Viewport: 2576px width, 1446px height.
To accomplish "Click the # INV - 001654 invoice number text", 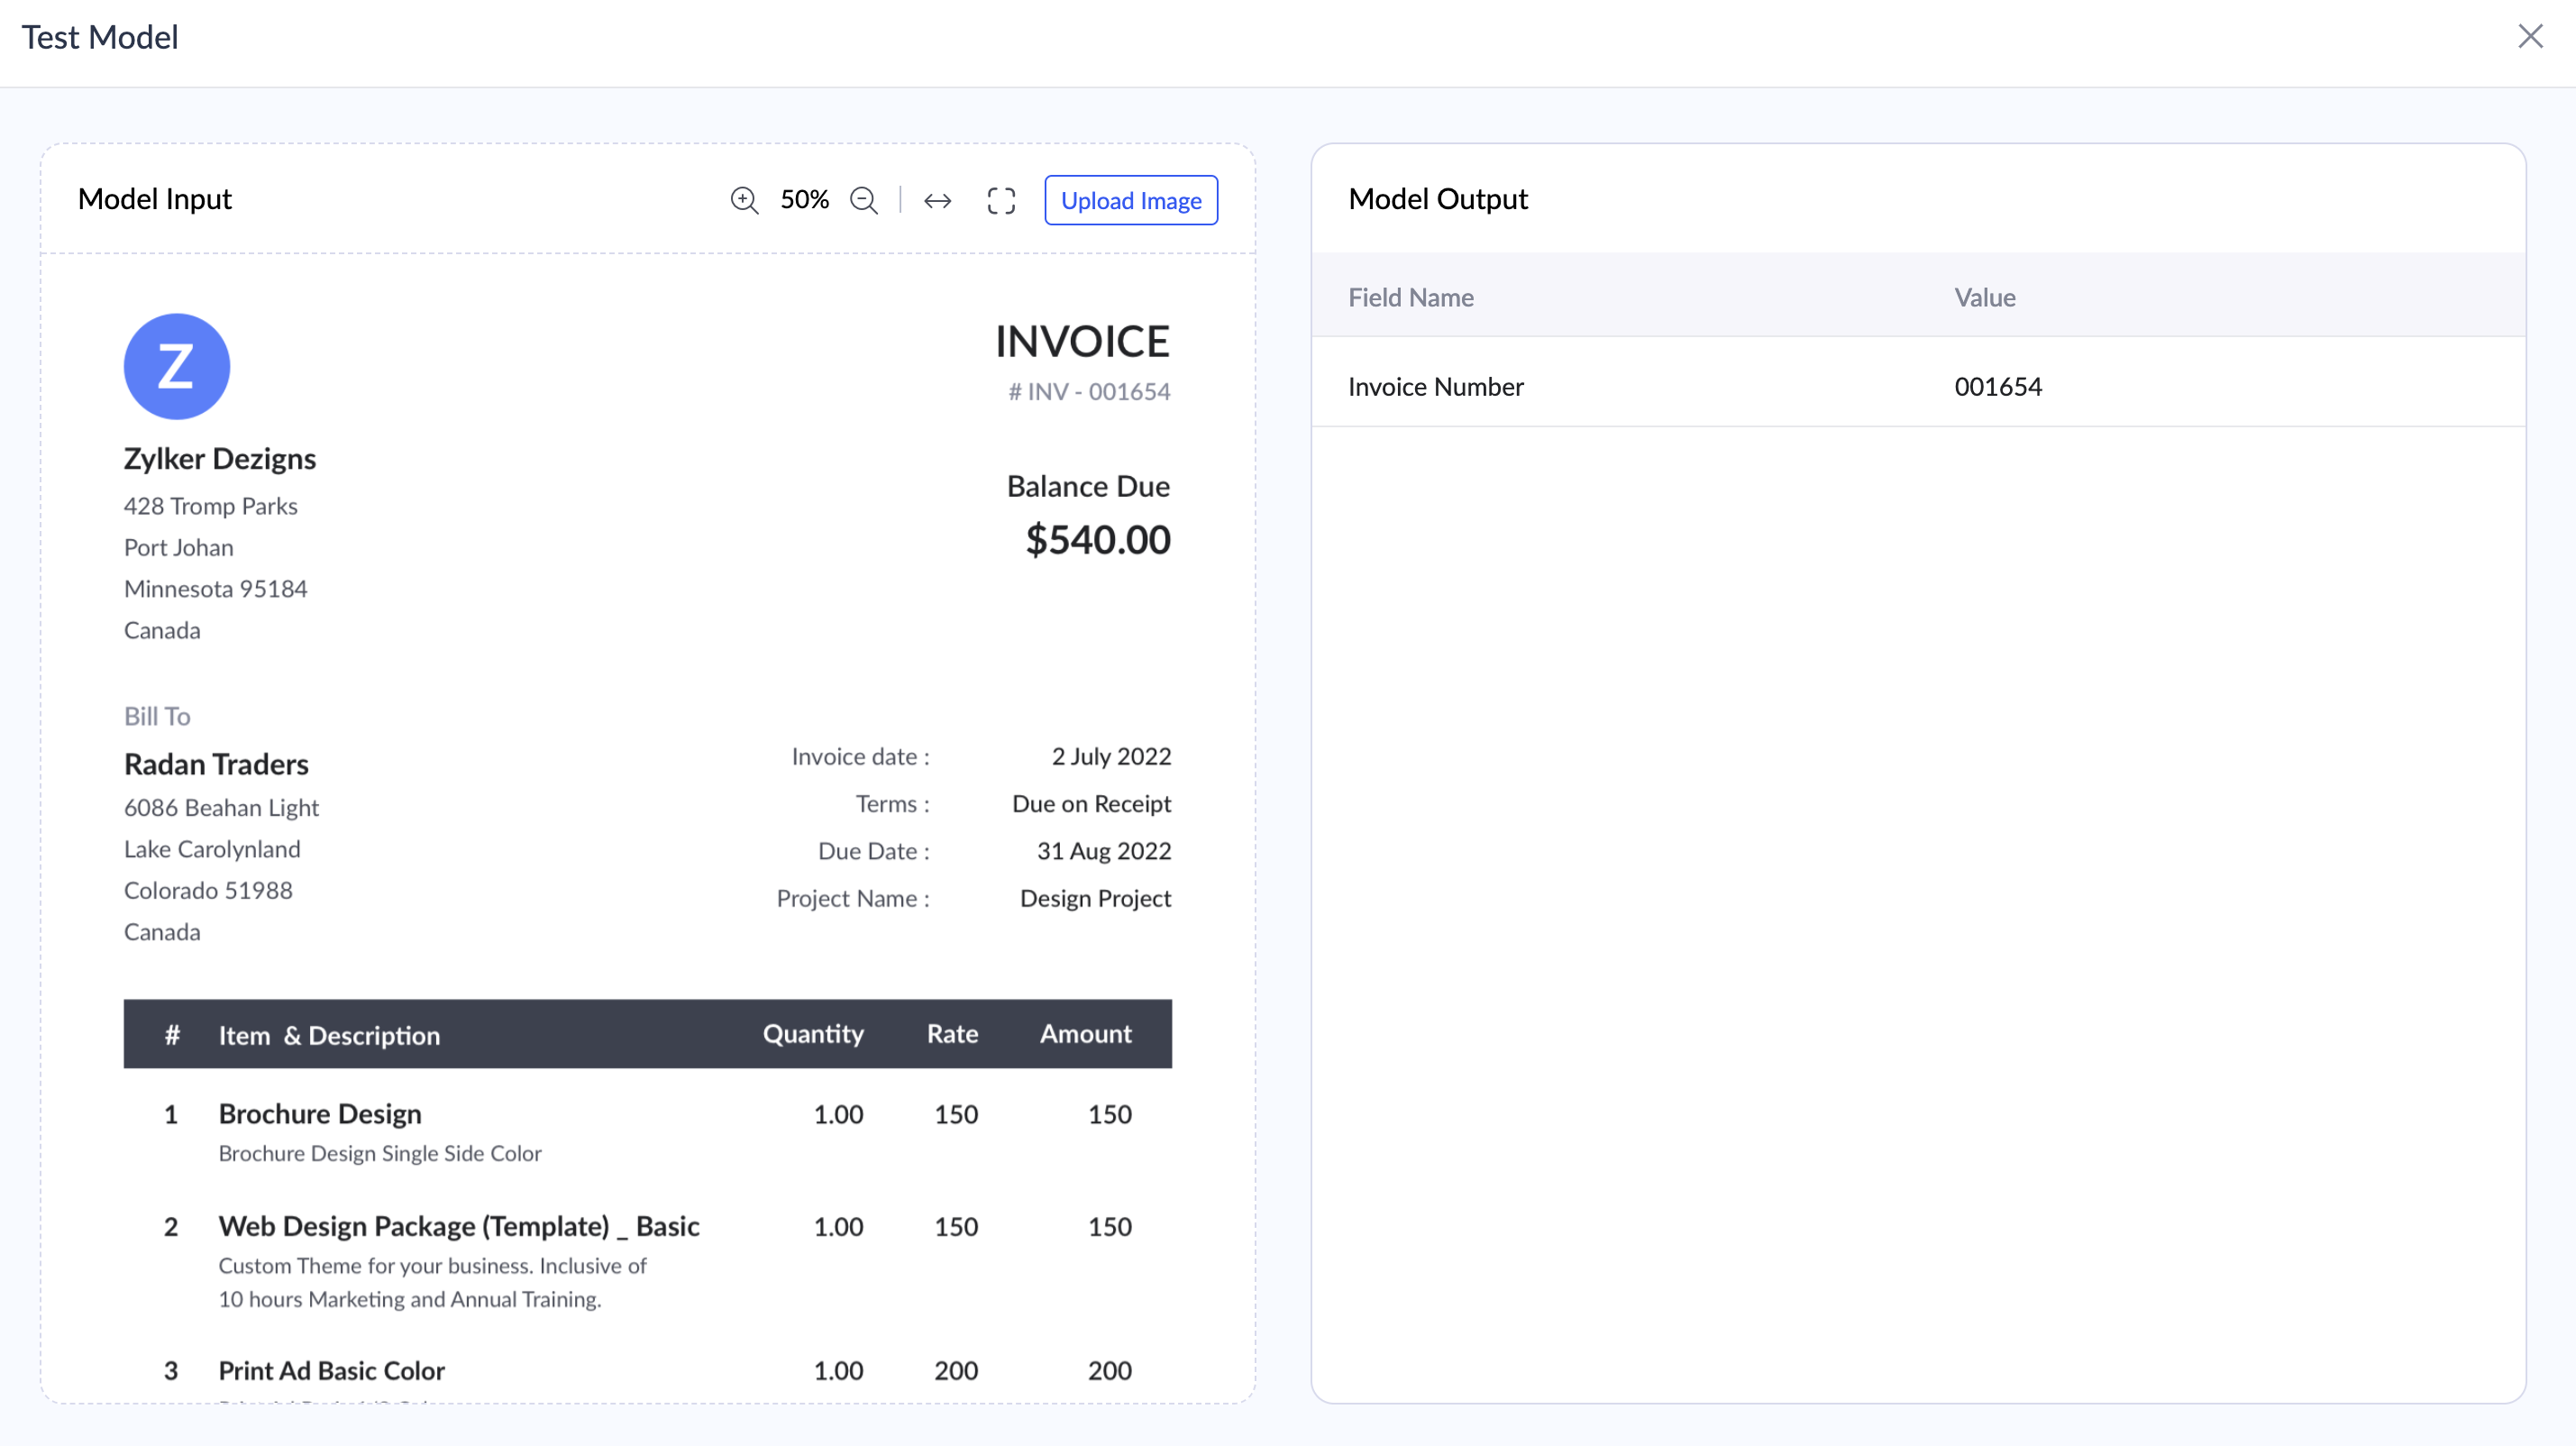I will (x=1088, y=392).
